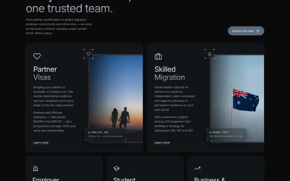
Task: Click the framed heart badge on couple photo
Action: click(89, 54)
